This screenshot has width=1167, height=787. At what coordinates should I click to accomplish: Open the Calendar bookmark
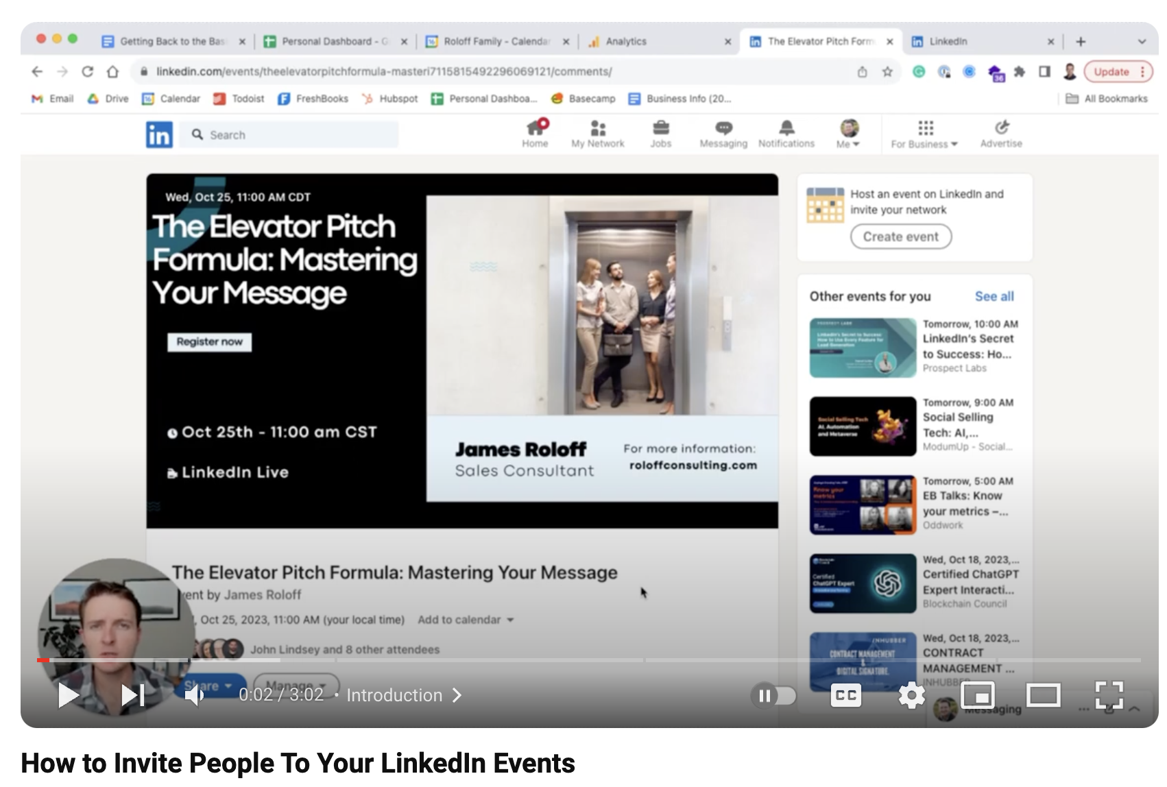coord(171,99)
